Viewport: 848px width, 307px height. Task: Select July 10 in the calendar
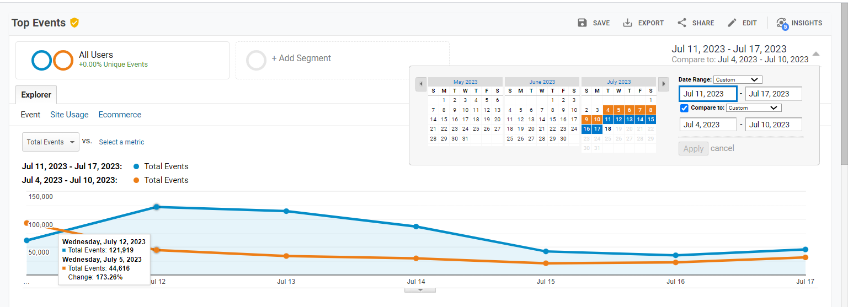597,119
